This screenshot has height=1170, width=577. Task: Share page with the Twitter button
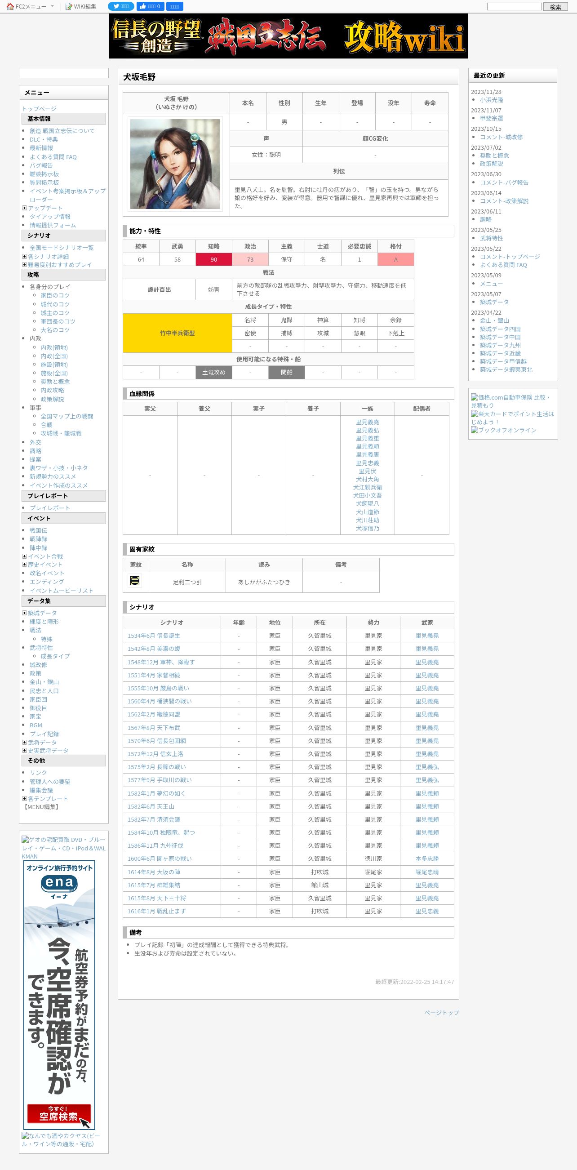(121, 6)
